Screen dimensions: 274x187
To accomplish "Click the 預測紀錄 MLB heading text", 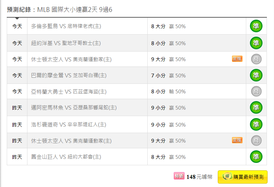I will (59, 10).
